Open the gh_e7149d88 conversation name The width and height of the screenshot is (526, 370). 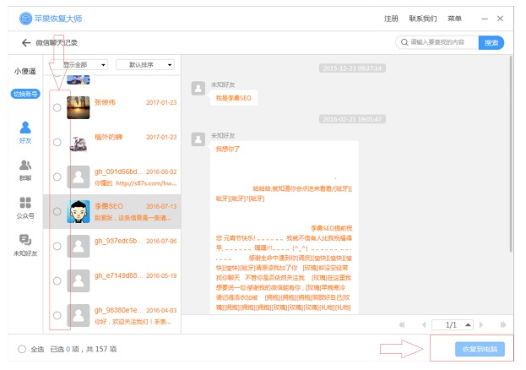coord(118,275)
